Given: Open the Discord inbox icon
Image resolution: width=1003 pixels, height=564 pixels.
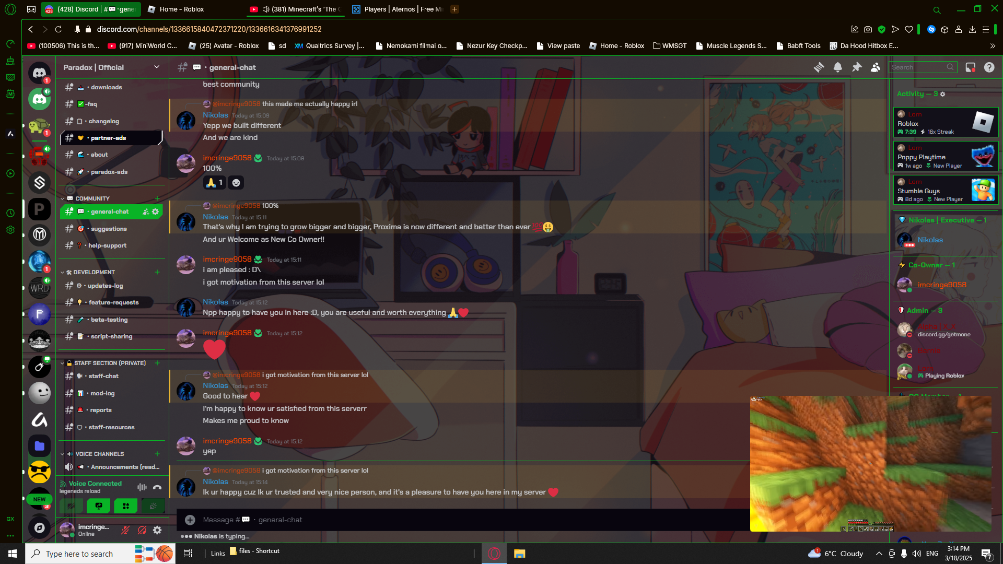Looking at the screenshot, I should click(x=970, y=67).
